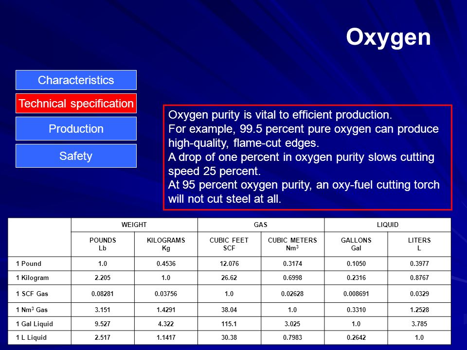
Task: Click the 0.008691 cell
Action: coord(356,294)
